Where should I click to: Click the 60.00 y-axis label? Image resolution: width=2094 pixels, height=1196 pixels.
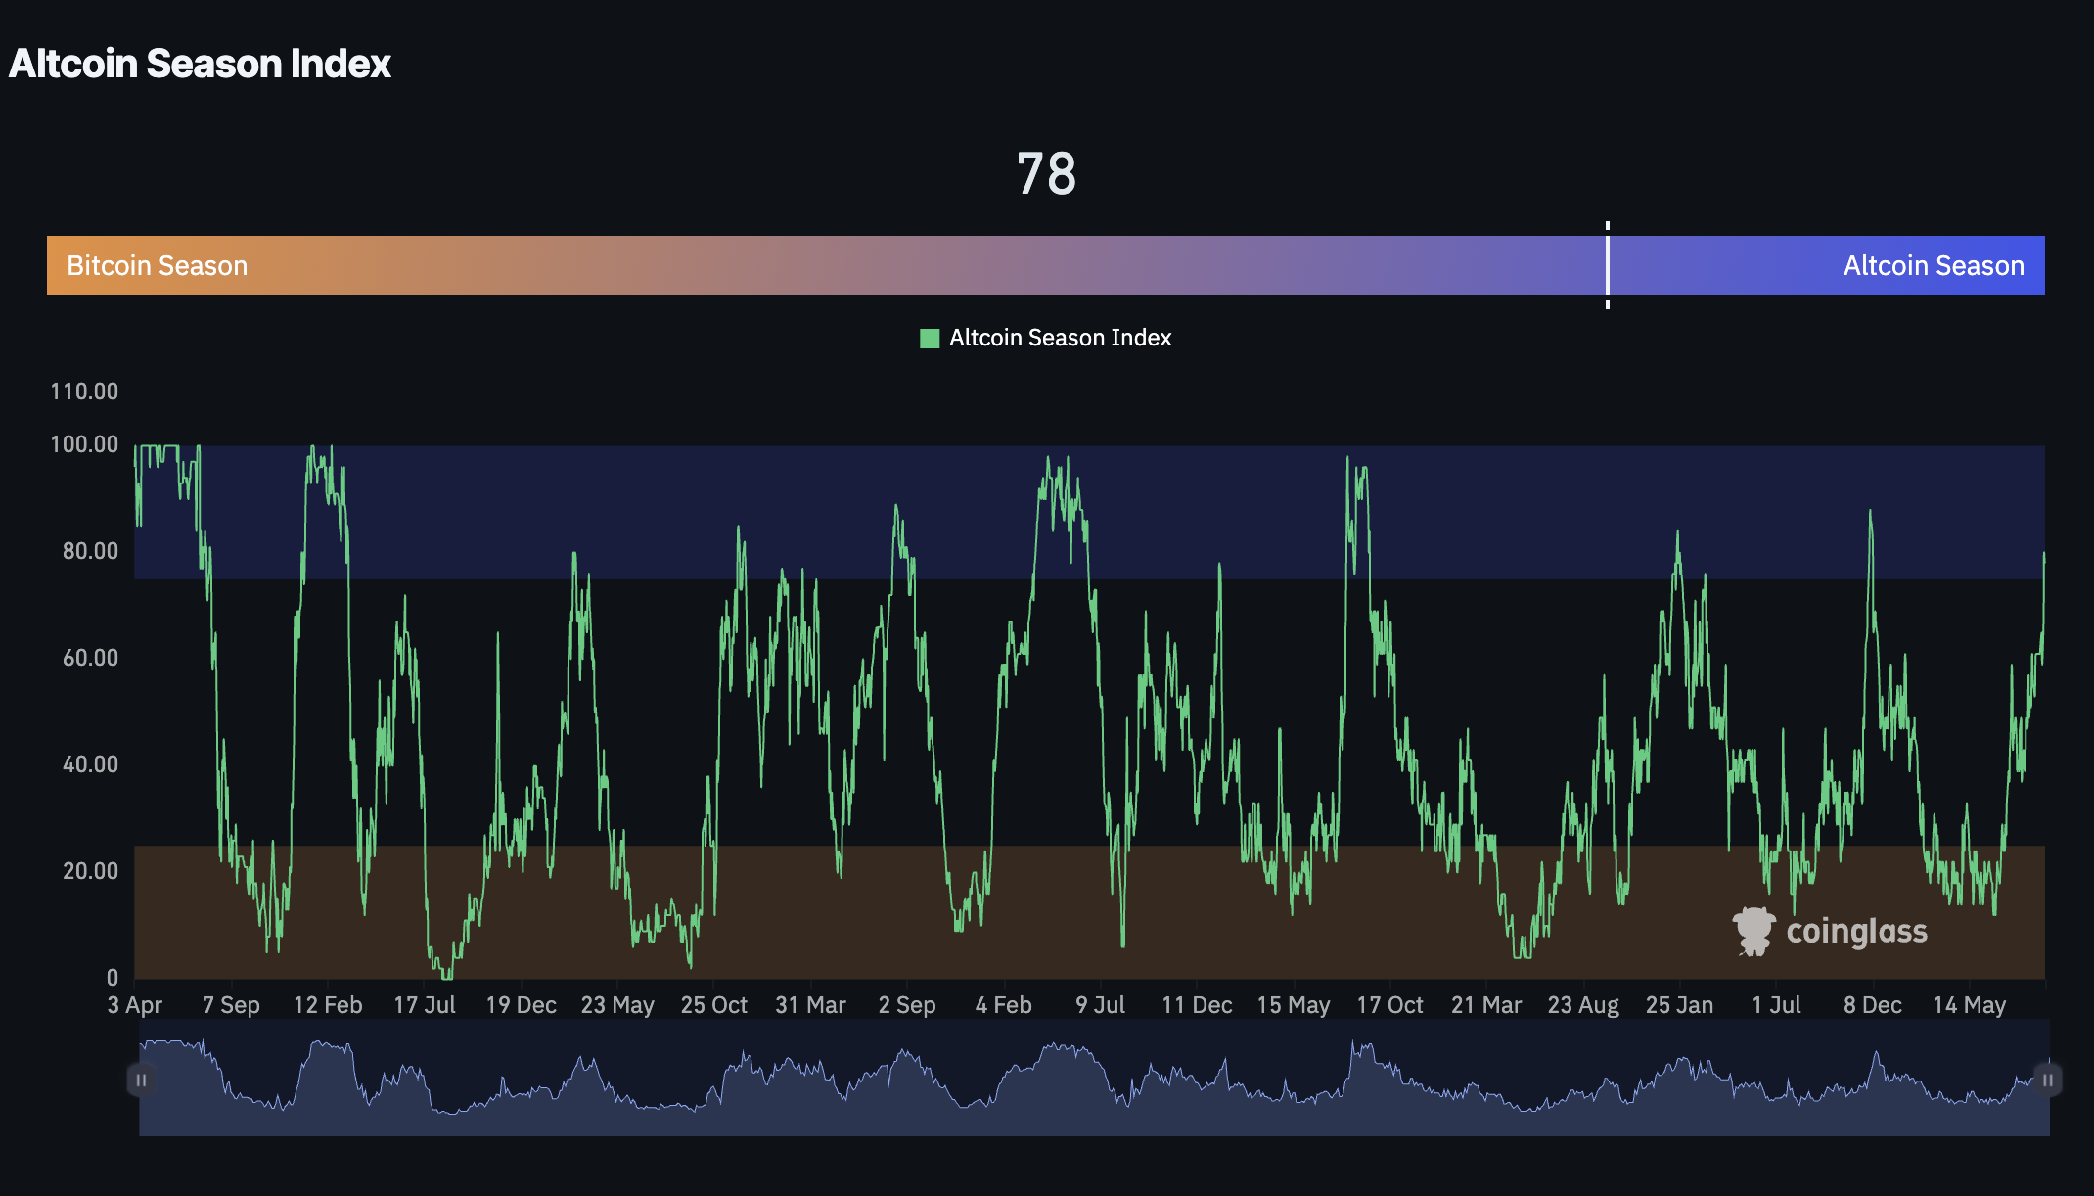tap(90, 658)
